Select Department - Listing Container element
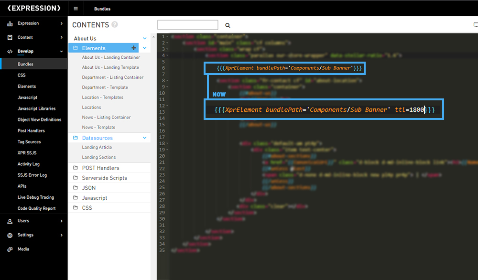The height and width of the screenshot is (280, 478). 113,77
